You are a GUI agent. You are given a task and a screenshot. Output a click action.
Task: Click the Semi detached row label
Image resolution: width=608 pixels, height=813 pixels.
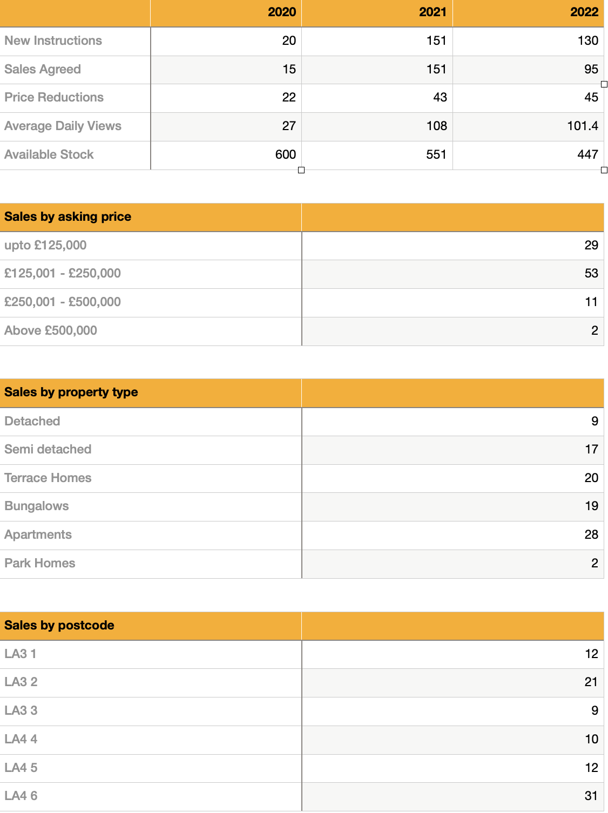[48, 450]
